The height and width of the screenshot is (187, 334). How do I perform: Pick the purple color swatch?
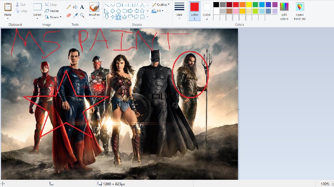tap(275, 4)
